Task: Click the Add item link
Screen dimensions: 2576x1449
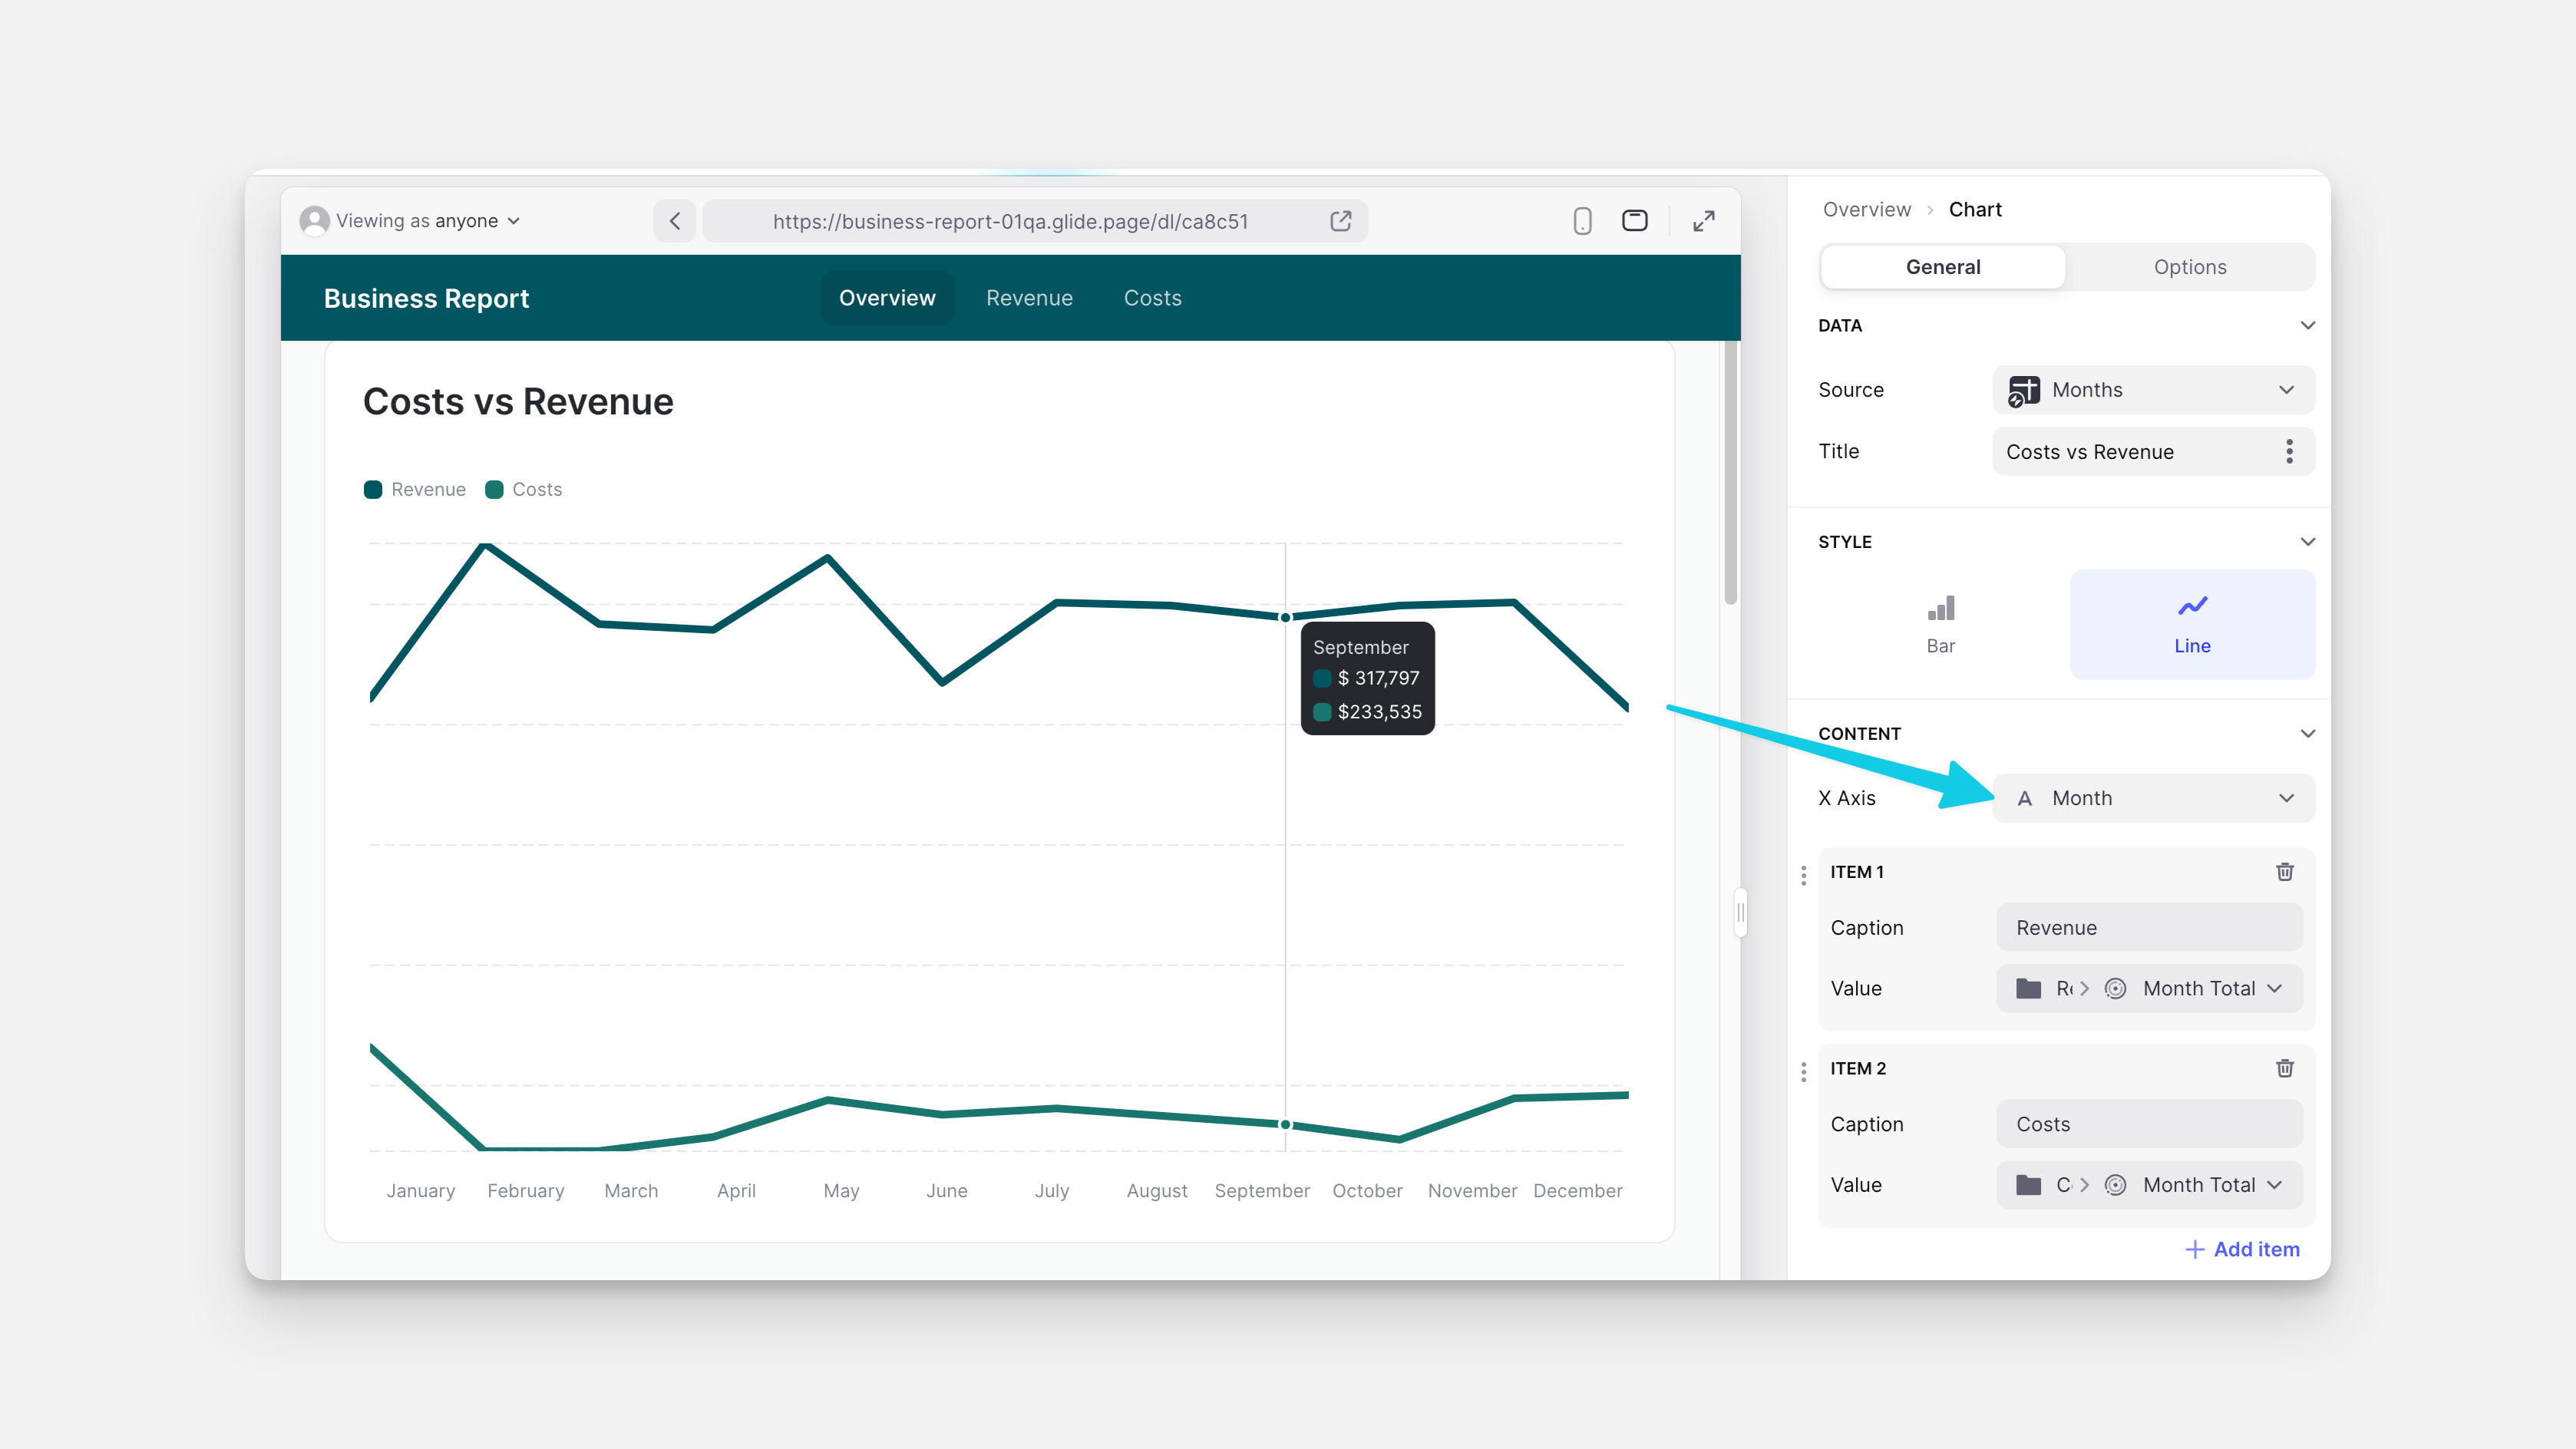Action: 2242,1249
